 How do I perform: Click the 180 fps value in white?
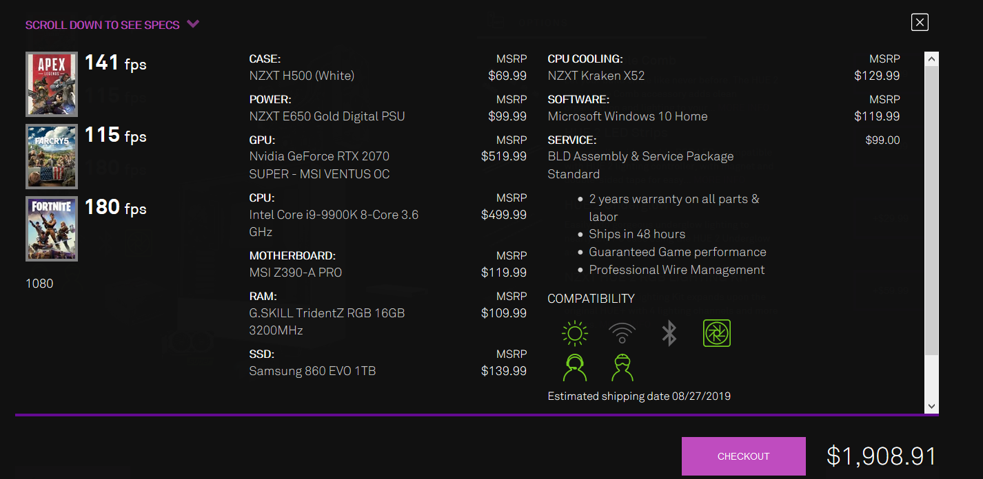pos(116,207)
